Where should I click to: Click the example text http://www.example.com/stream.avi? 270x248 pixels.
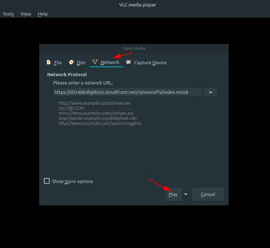click(x=95, y=103)
